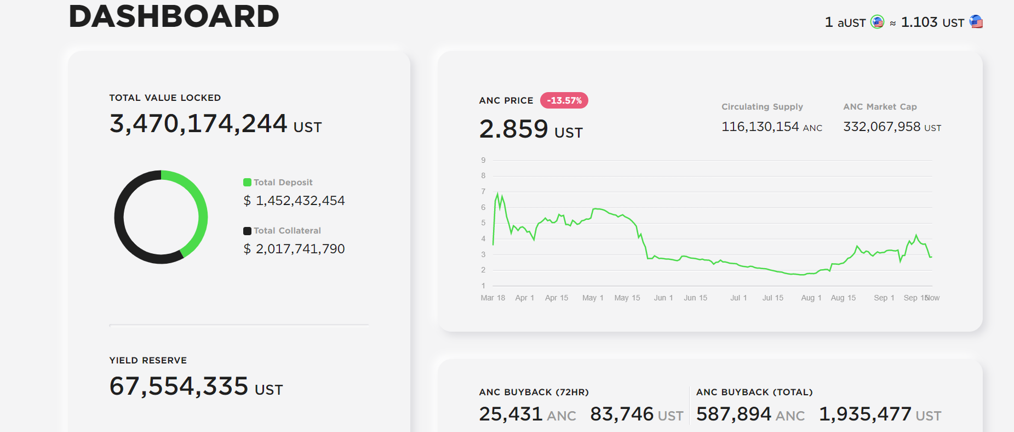
Task: Click the Aug 1 chart axis label
Action: point(811,298)
